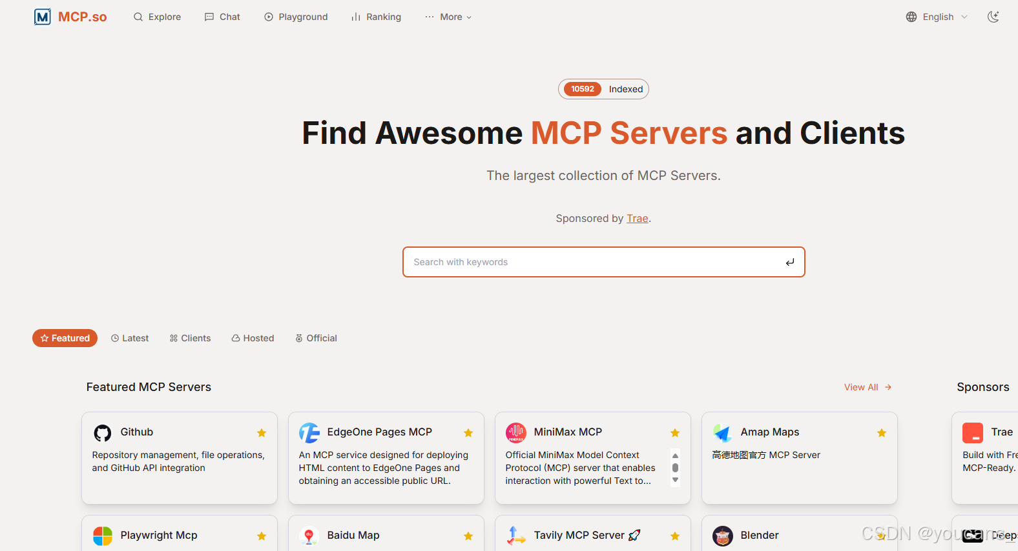Click the star on the MiniMax MCP card
Screen dimensions: 1018x551
[675, 433]
